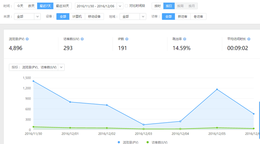Filter visitors by 老访客
This screenshot has width=260, height=144.
click(x=198, y=16)
